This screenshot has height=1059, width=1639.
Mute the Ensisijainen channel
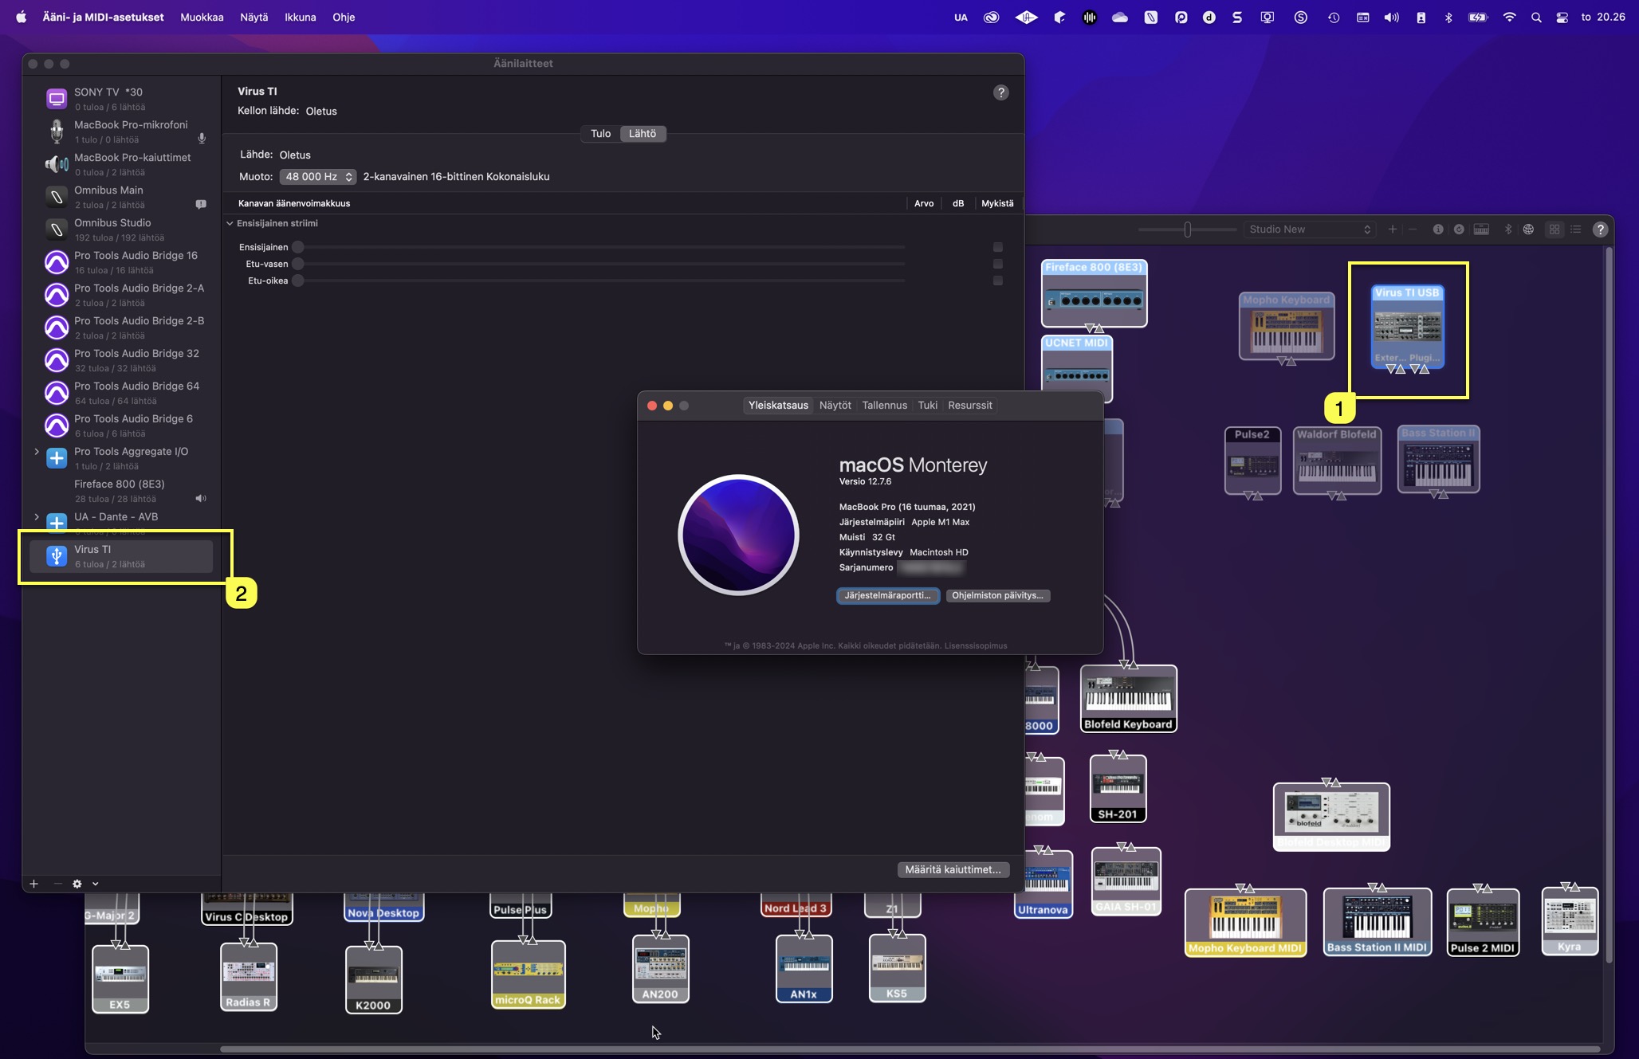tap(997, 247)
